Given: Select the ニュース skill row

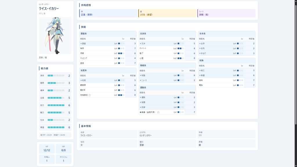Looking at the screenshot, I should pyautogui.click(x=167, y=80).
